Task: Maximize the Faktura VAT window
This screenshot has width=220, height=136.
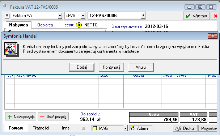Action: (x=200, y=7)
